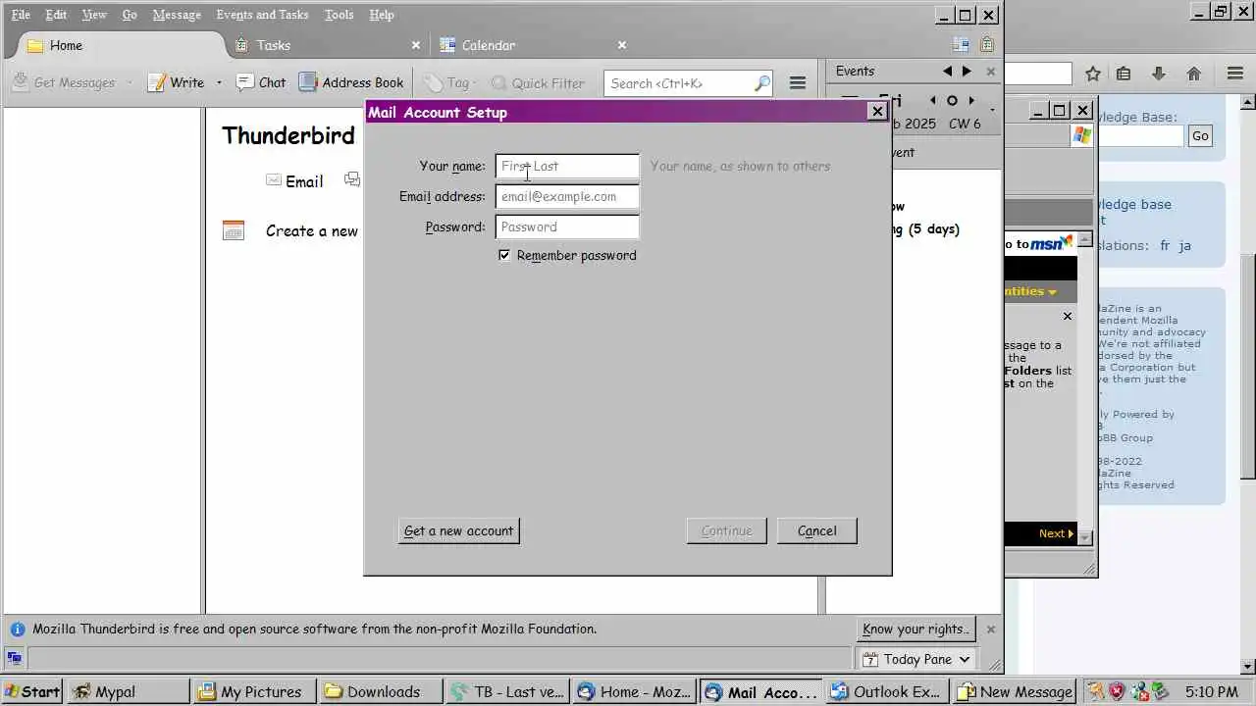Open the Help menu
Screen dimensions: 1256x706
pos(382,15)
